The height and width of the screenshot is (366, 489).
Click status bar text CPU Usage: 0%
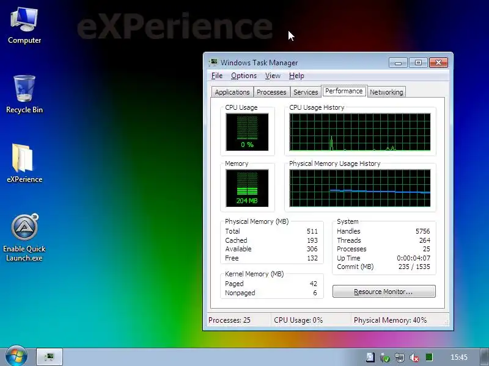click(x=298, y=320)
